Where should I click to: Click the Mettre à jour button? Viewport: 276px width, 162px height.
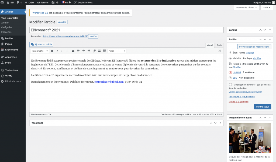263,107
